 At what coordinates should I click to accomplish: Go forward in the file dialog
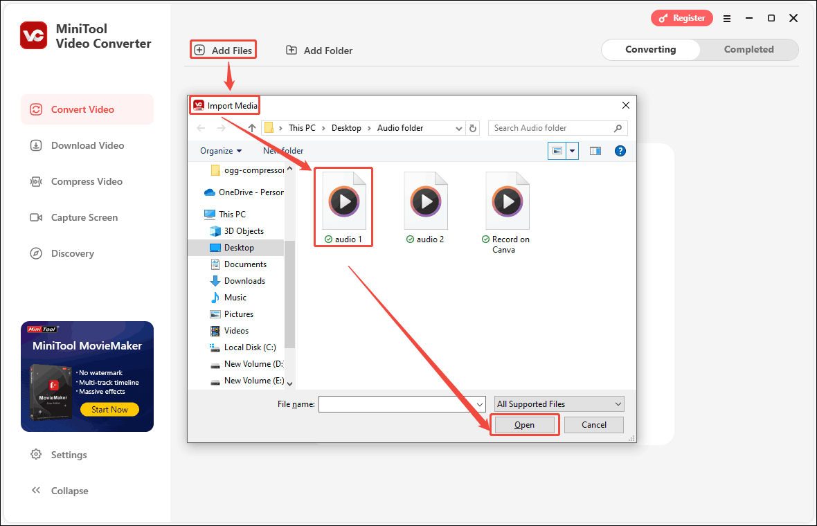tap(222, 128)
